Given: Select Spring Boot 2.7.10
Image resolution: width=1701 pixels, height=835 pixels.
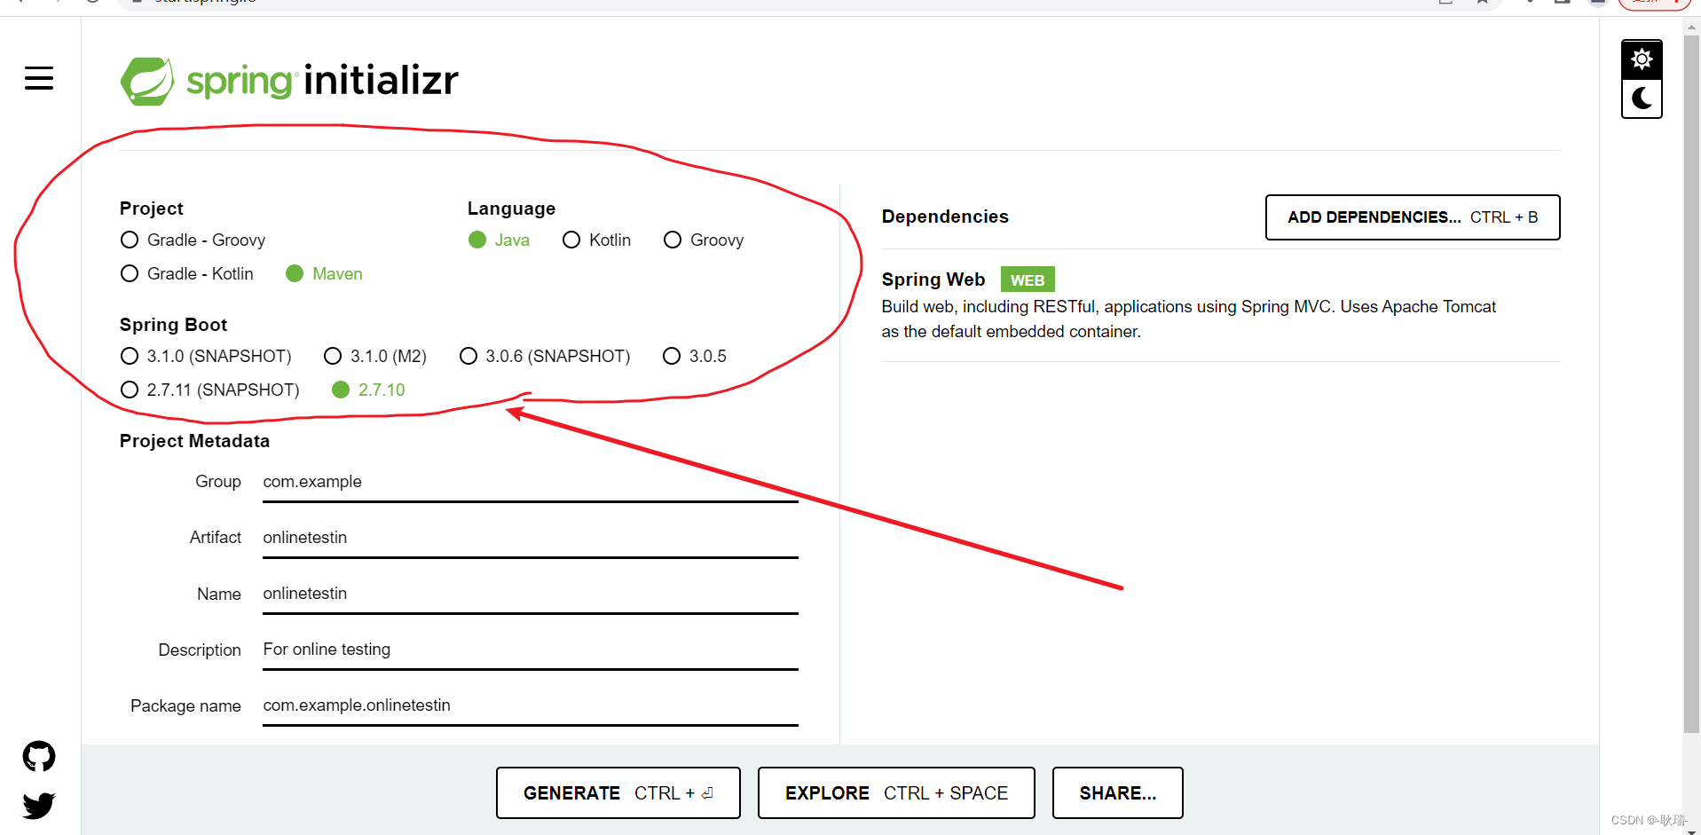Looking at the screenshot, I should [x=368, y=390].
